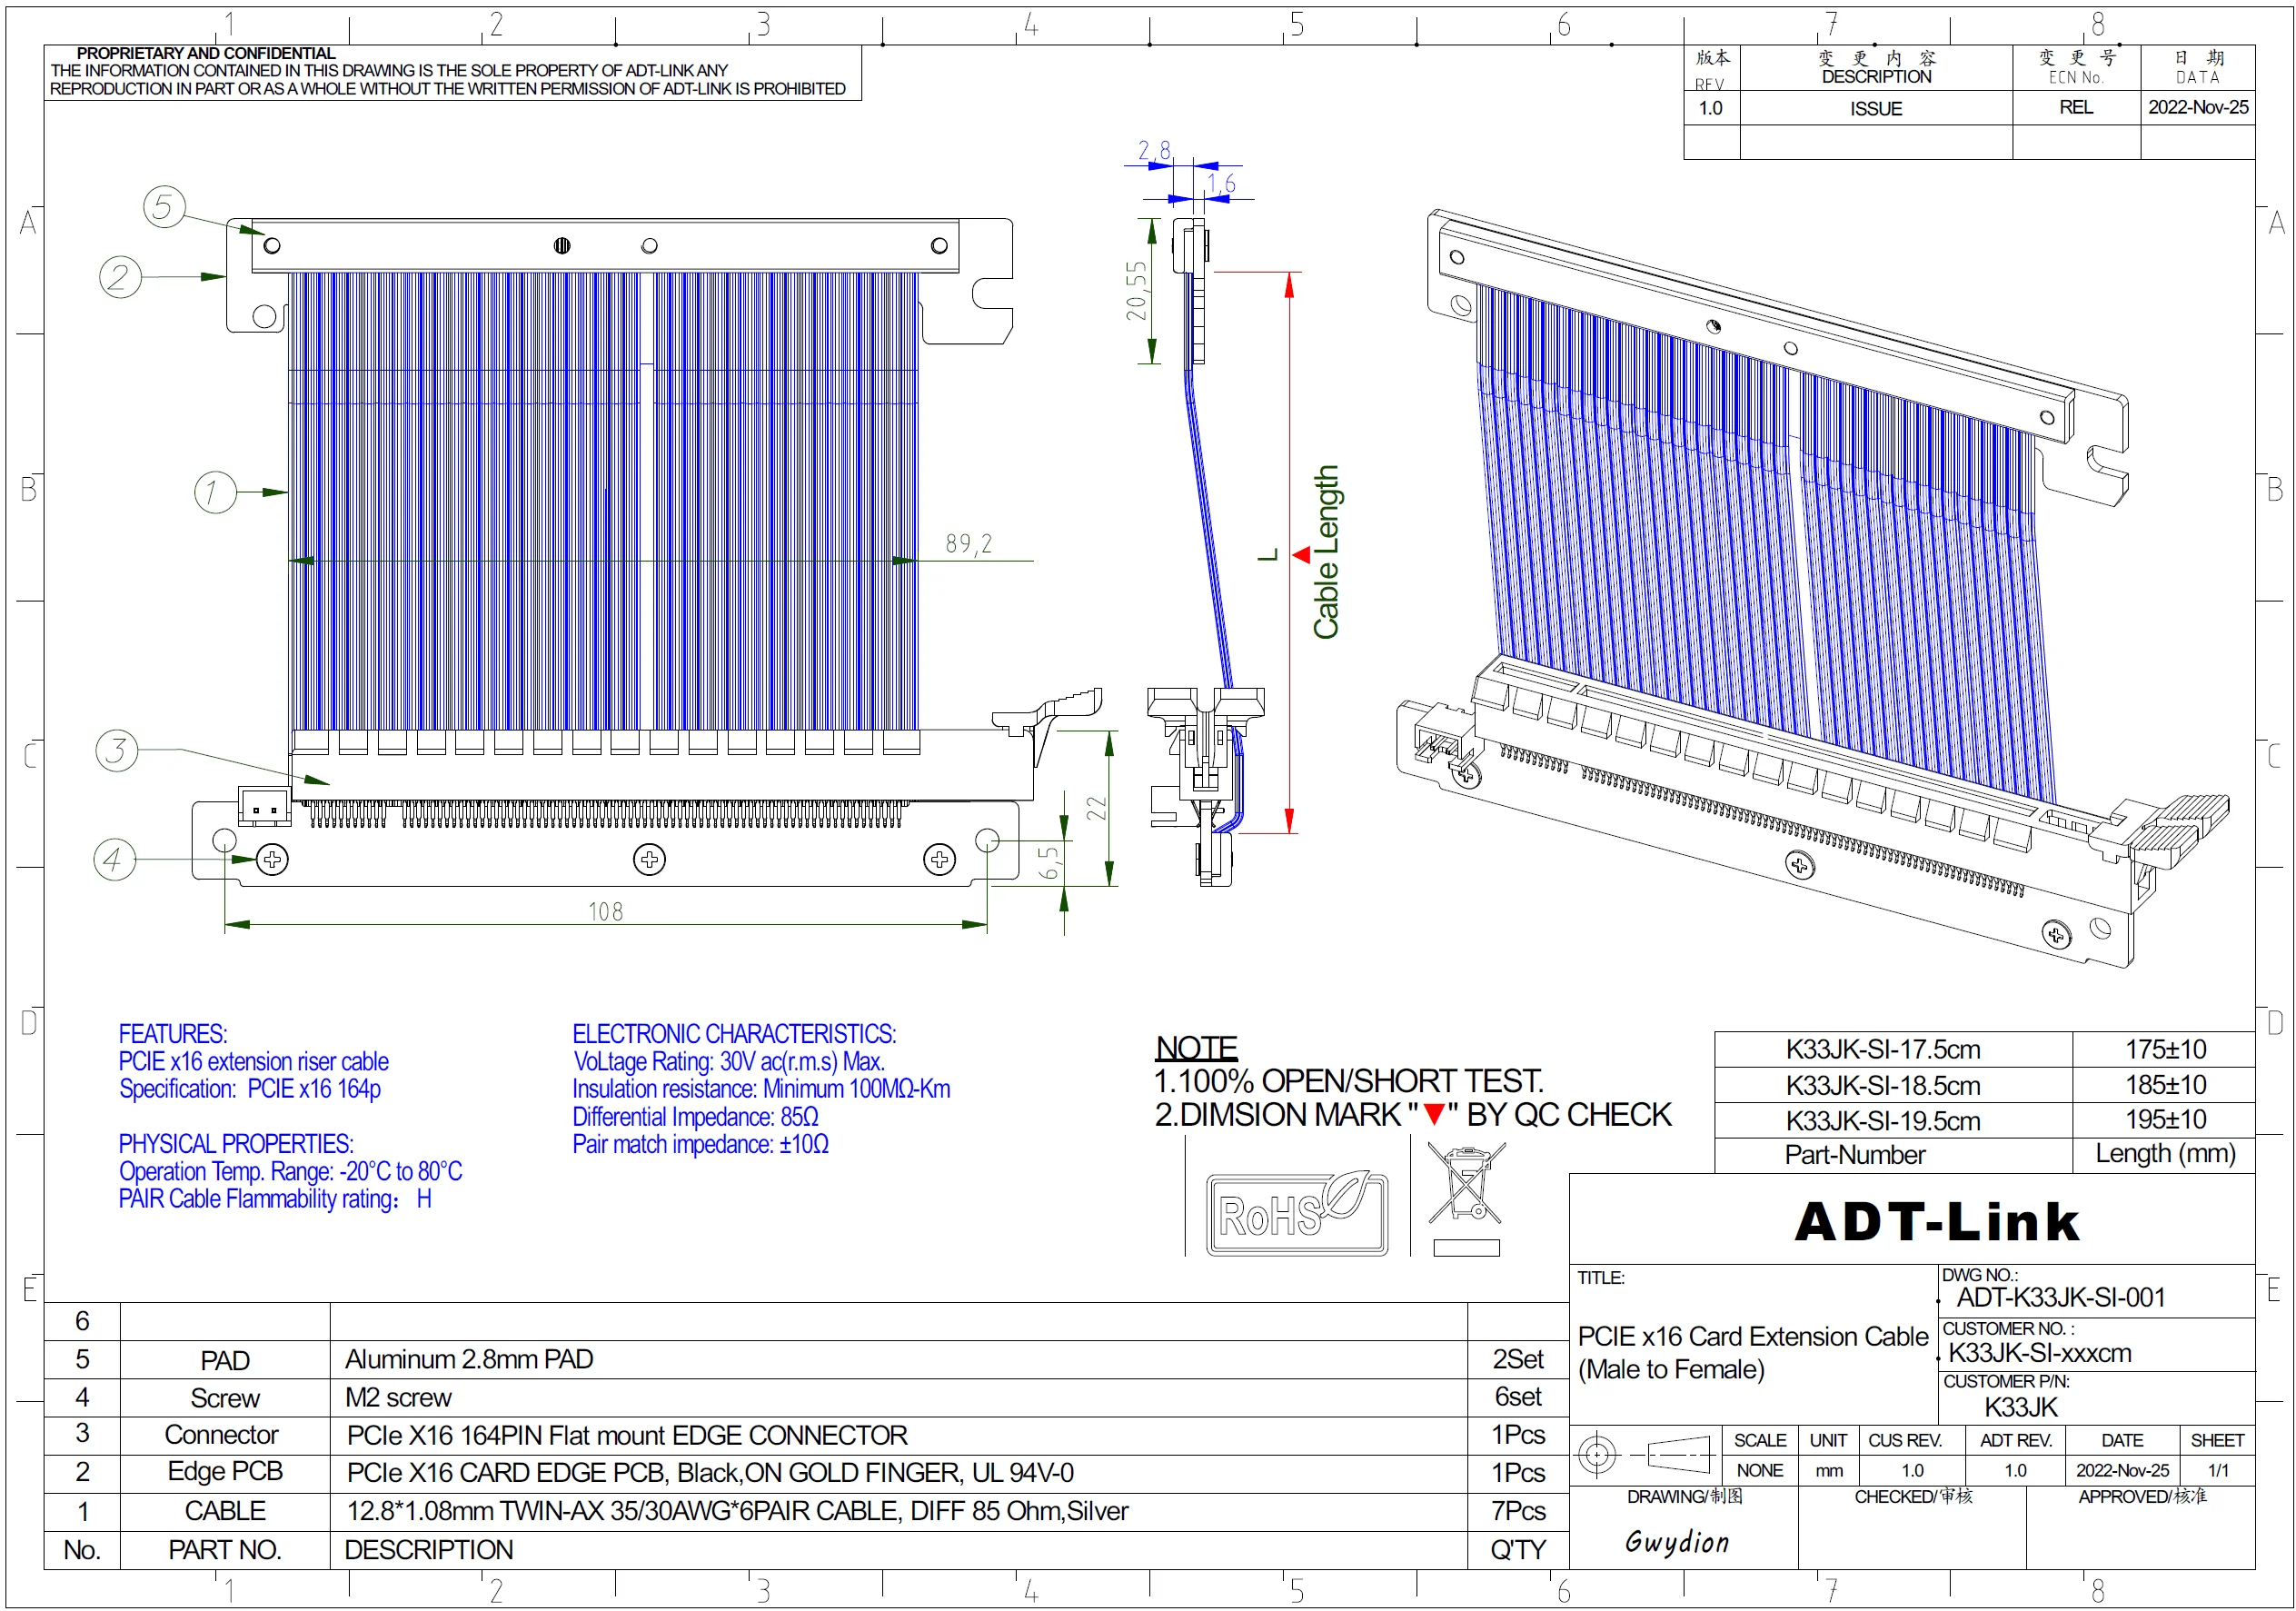Click balloon callout number 5
The height and width of the screenshot is (1611, 2296).
coord(164,207)
